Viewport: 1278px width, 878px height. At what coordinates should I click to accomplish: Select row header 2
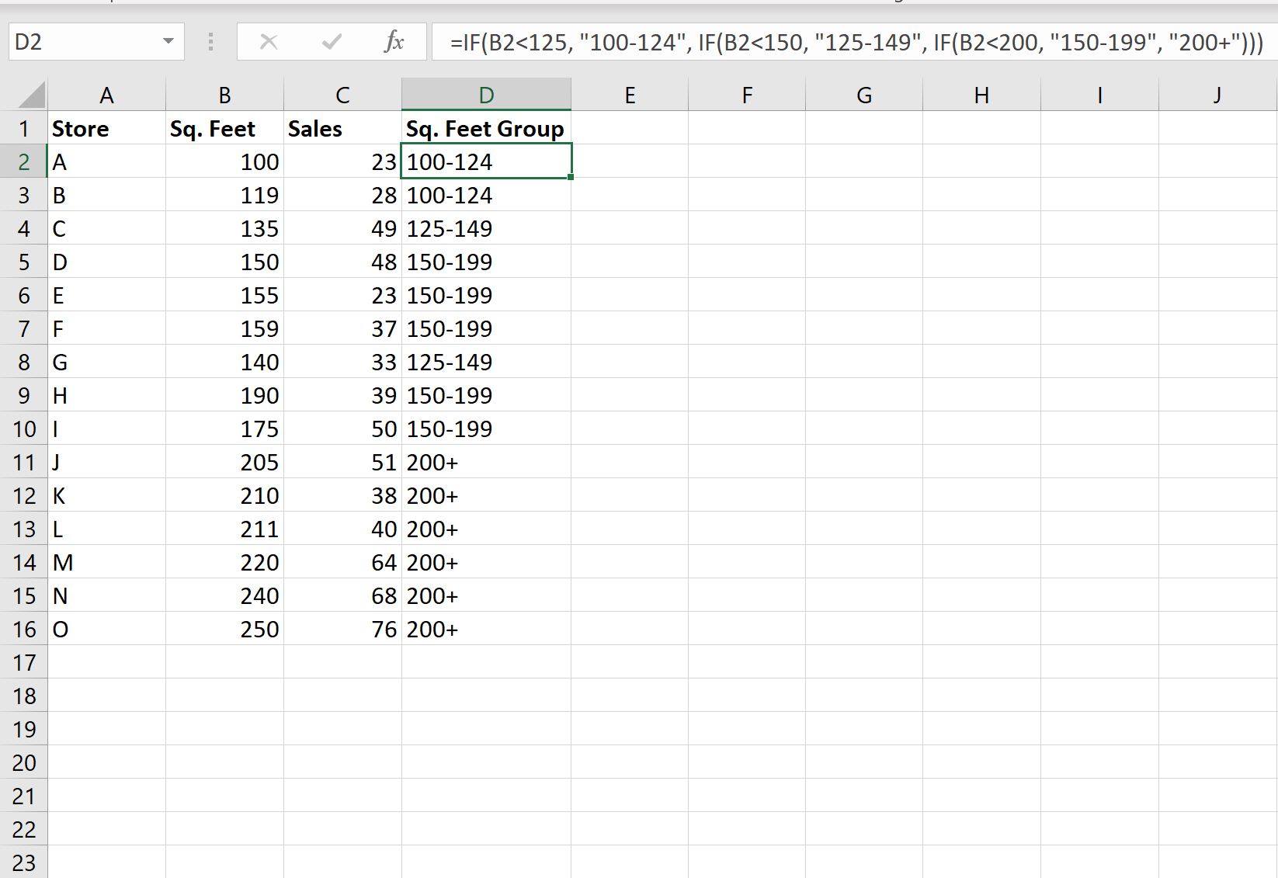[24, 161]
